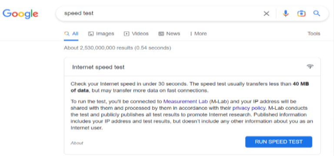Open the News tab

coord(169,33)
